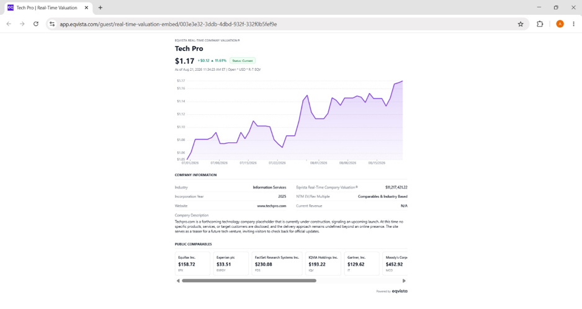
Task: Click the $11,217,421.22 valuation value
Action: click(396, 187)
